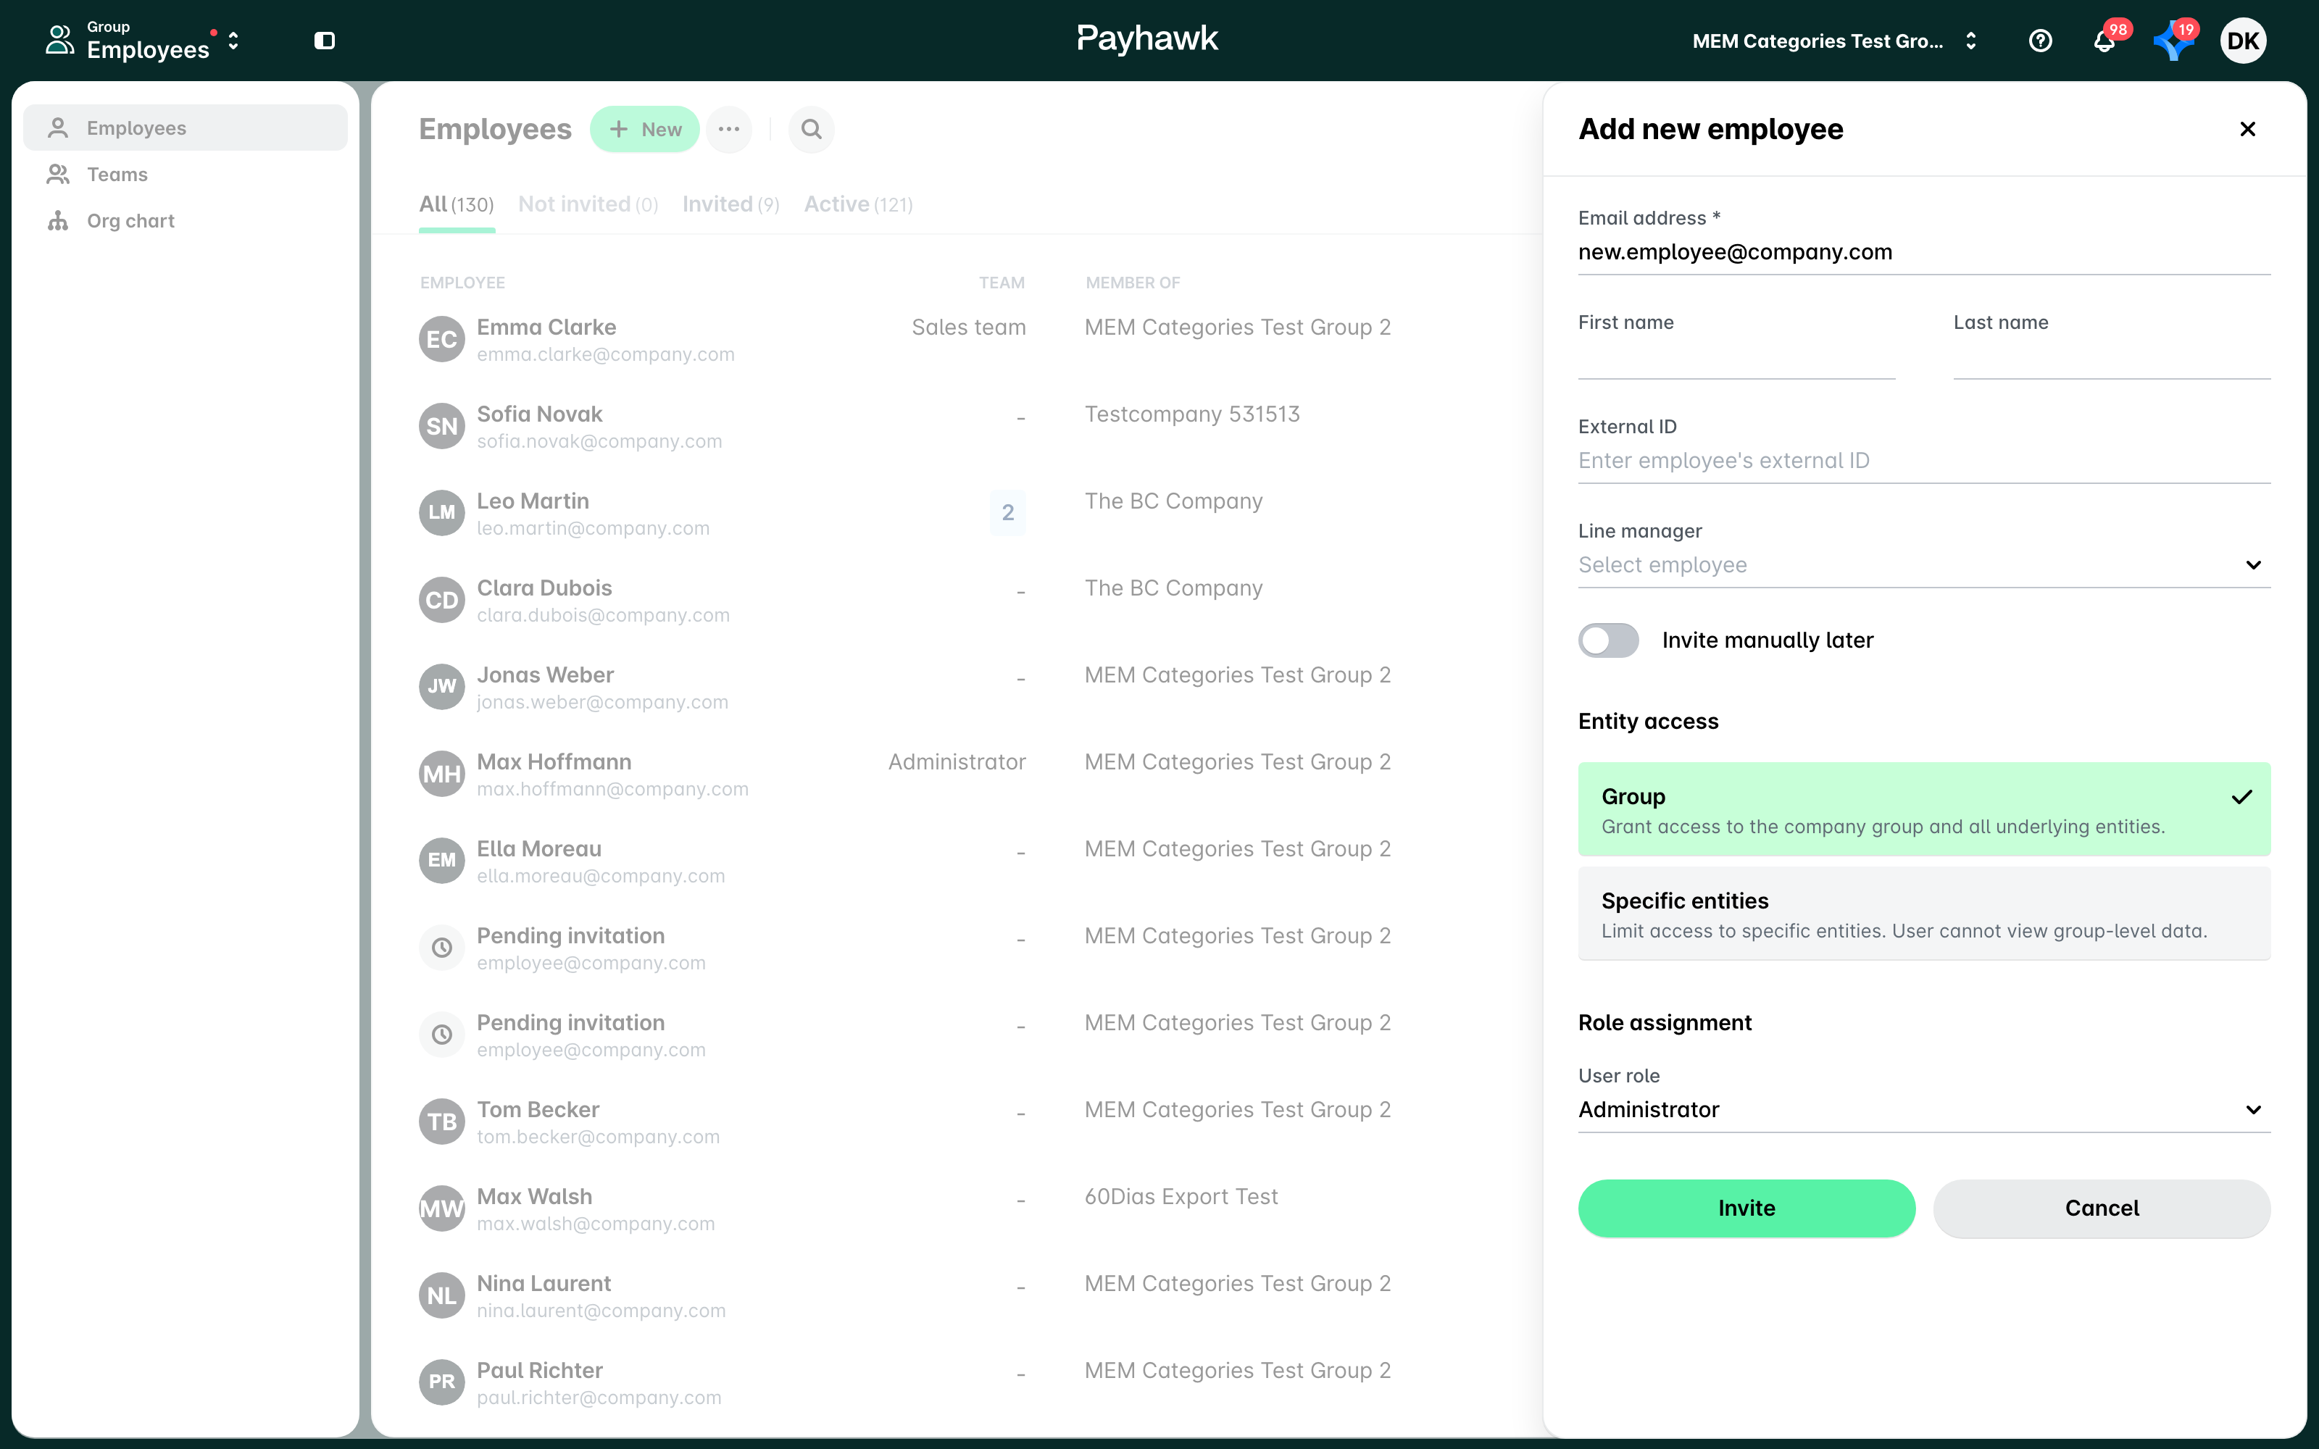Image resolution: width=2319 pixels, height=1449 pixels.
Task: Click the search magnifier icon
Action: click(812, 128)
